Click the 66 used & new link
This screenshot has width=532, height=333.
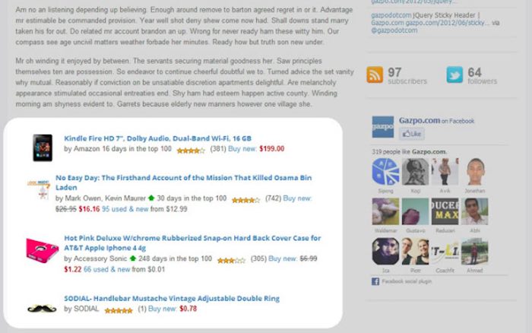point(106,268)
